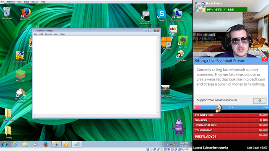269x151 pixels.
Task: Click Notepad's horizontal scrollbar left arrow
Action: (x=34, y=116)
